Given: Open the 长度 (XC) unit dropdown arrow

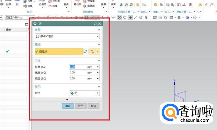Looking at the screenshot, I should coord(98,67).
